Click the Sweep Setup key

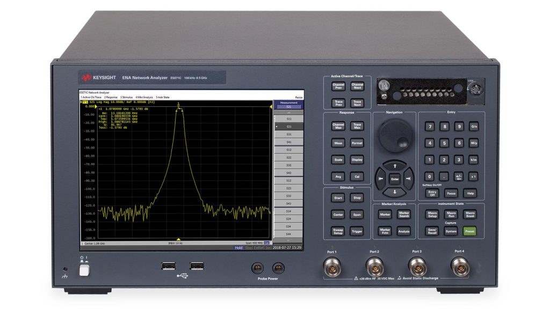click(338, 232)
